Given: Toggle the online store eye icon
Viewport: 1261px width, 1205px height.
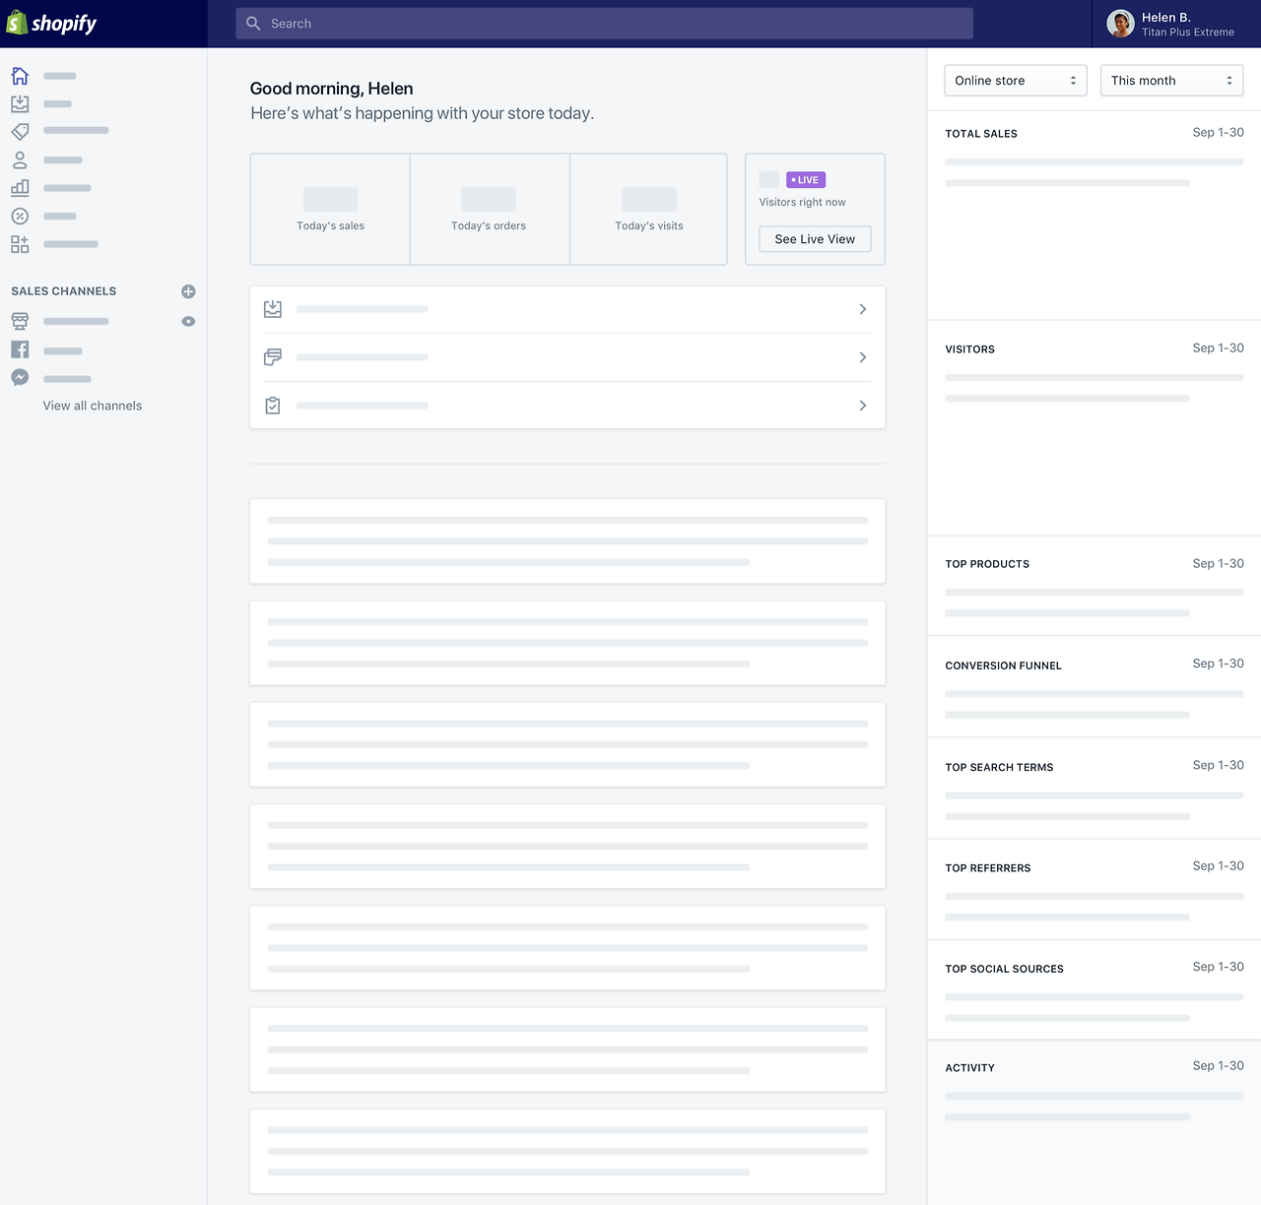Looking at the screenshot, I should point(188,322).
